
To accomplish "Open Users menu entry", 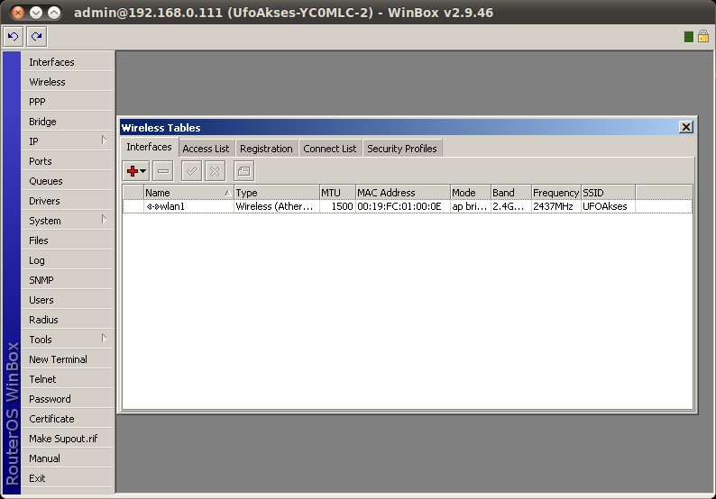I will coord(68,300).
